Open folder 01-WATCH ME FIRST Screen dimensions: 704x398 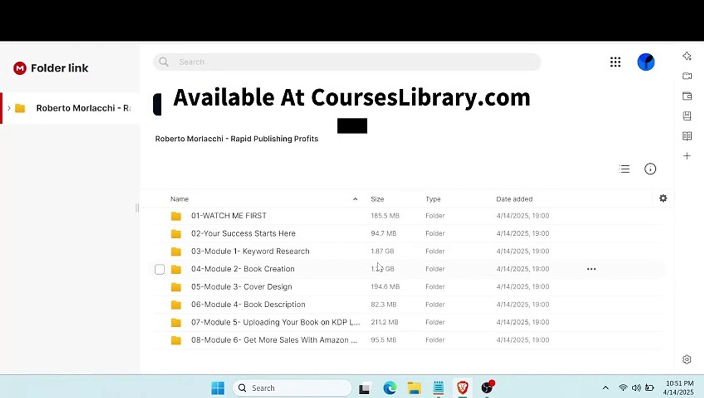pyautogui.click(x=229, y=216)
